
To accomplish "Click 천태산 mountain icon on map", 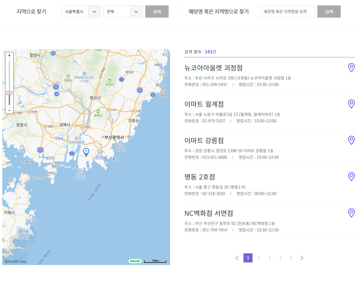I will pyautogui.click(x=68, y=77).
